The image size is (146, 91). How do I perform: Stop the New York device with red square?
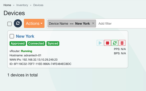(x=107, y=43)
